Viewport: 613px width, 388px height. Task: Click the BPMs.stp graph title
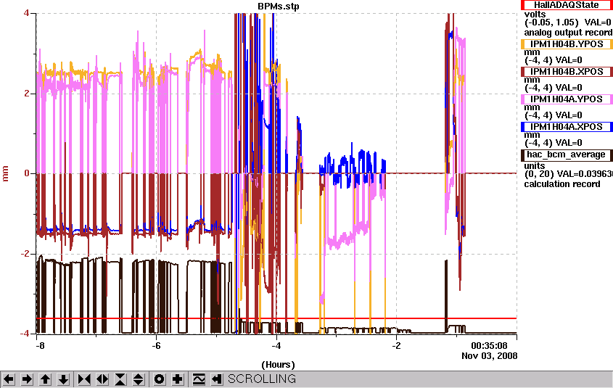point(279,7)
